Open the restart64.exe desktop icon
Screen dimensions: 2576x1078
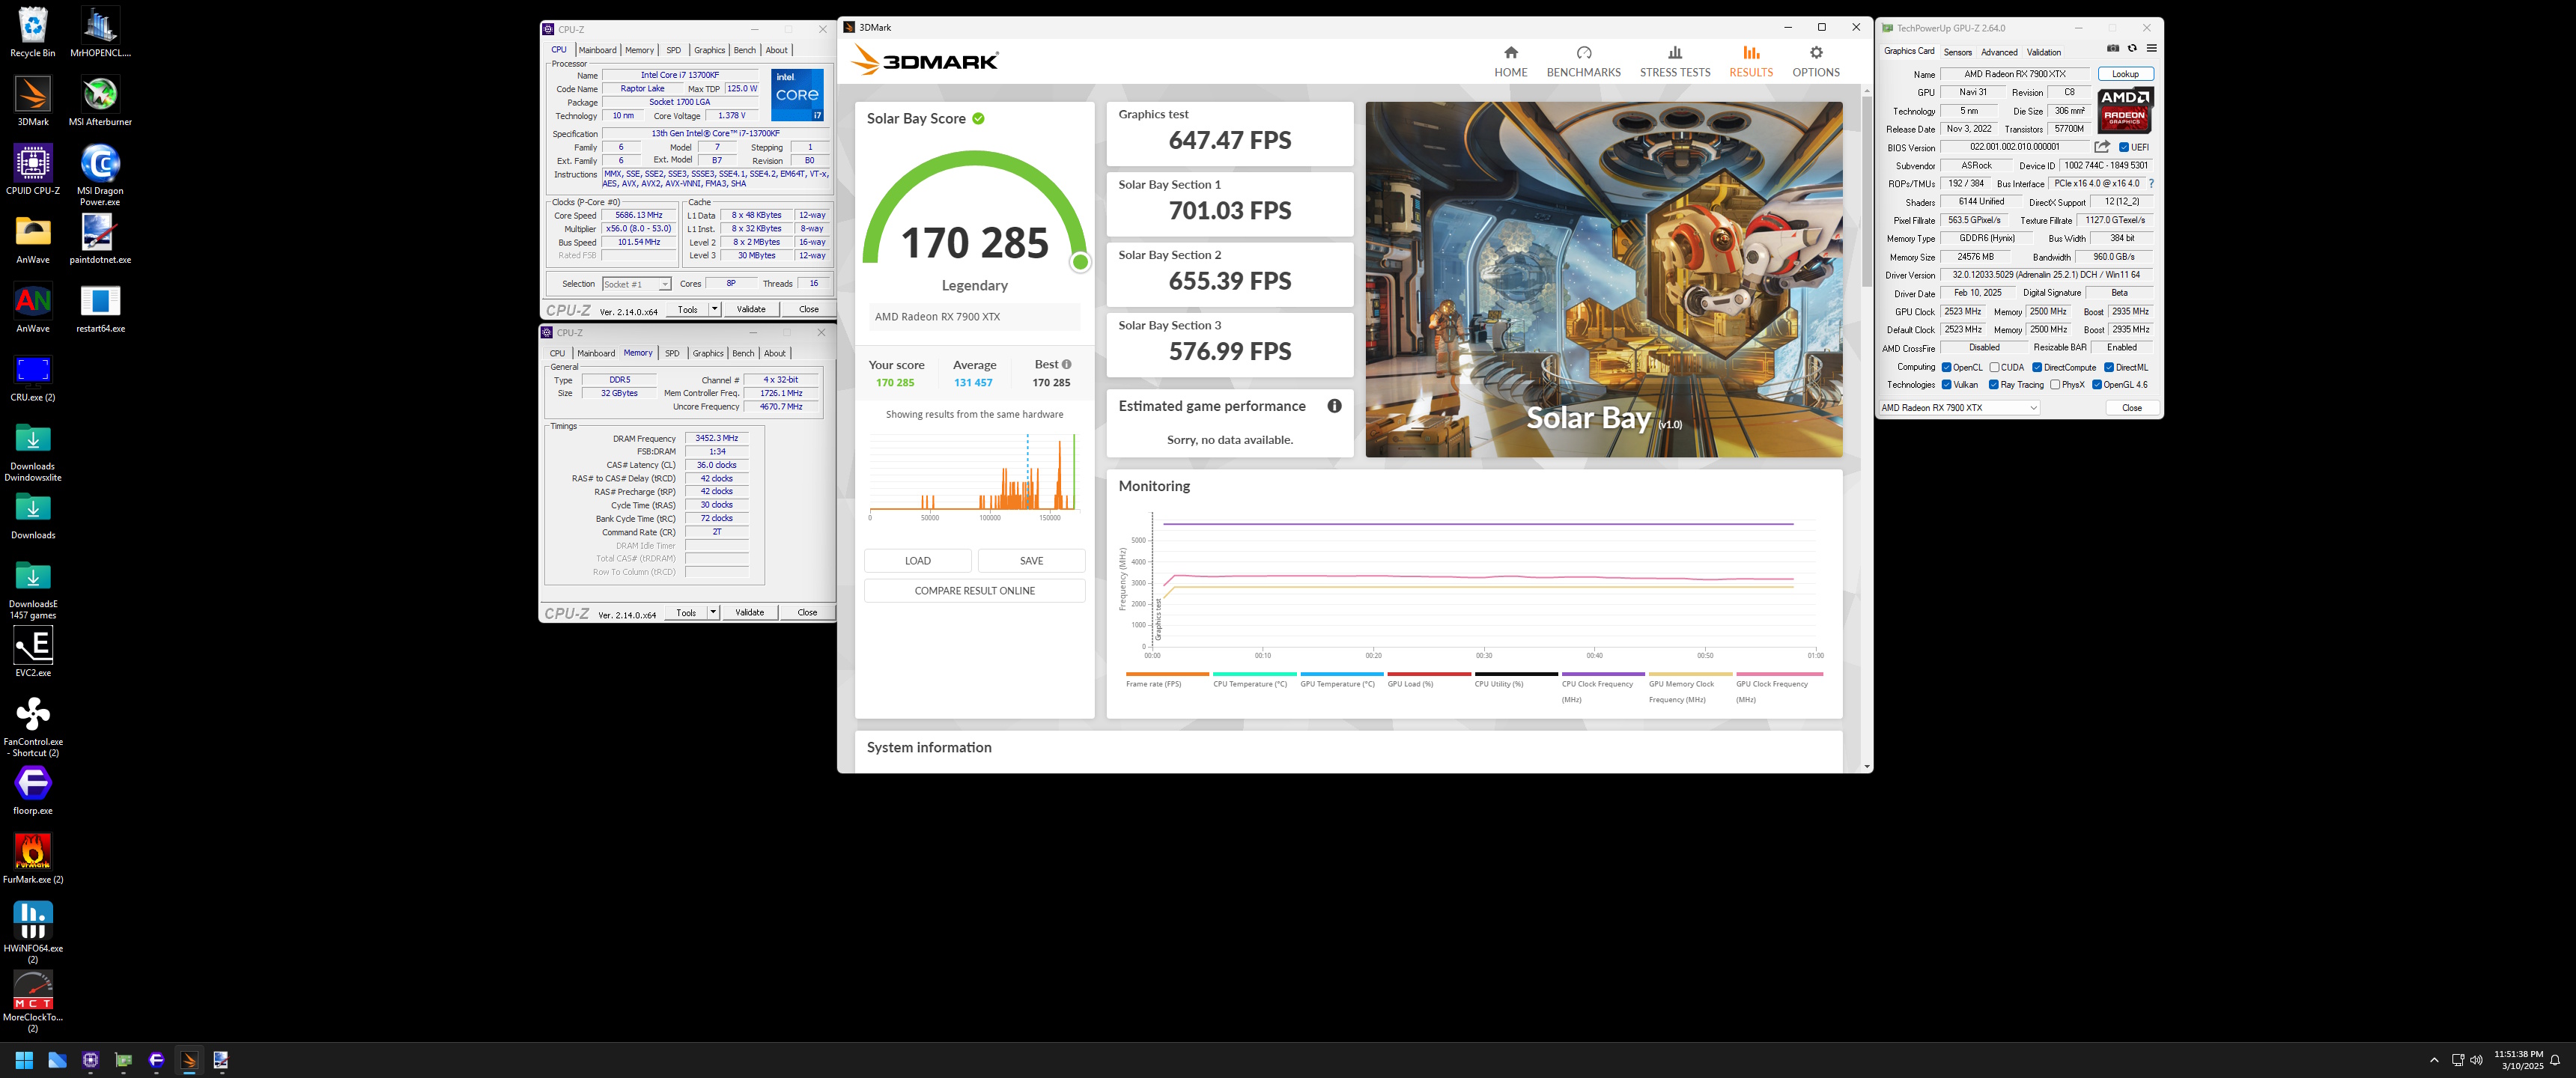coord(100,308)
